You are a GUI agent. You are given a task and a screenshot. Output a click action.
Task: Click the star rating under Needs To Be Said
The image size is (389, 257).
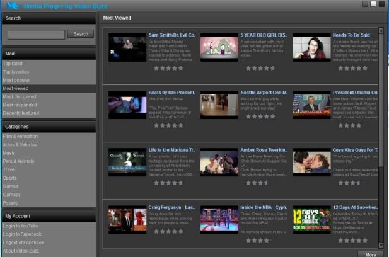pyautogui.click(x=353, y=68)
